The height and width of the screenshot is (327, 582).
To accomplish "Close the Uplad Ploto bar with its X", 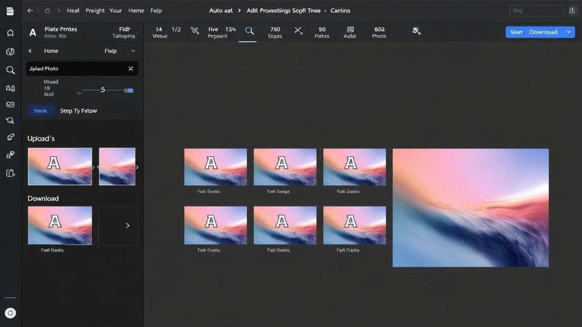I will (130, 69).
